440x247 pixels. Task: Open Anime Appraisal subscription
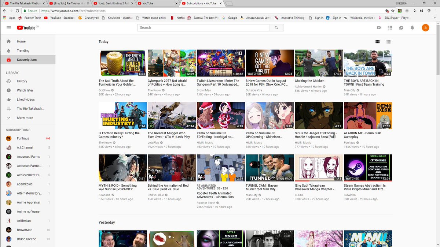[x=27, y=202]
